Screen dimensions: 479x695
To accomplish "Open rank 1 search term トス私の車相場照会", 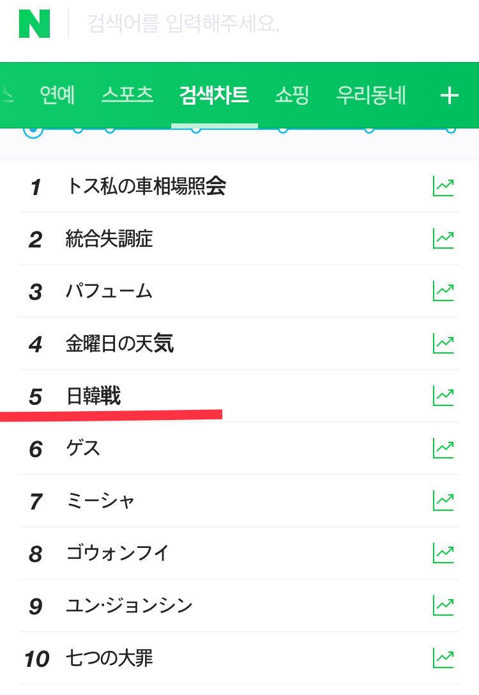I will tap(146, 187).
